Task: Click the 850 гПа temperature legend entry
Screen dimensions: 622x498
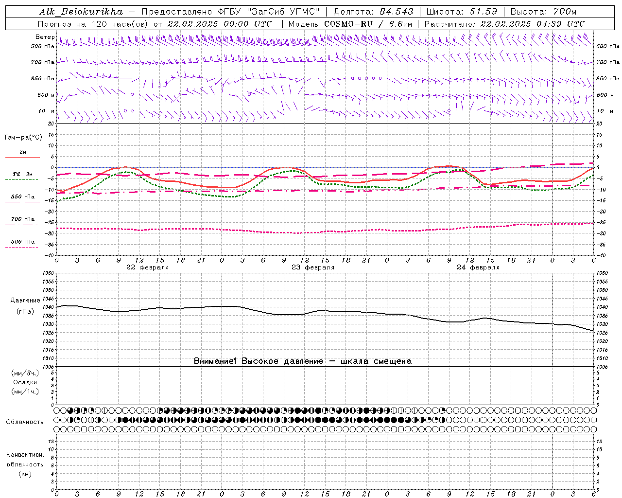Action: 23,197
